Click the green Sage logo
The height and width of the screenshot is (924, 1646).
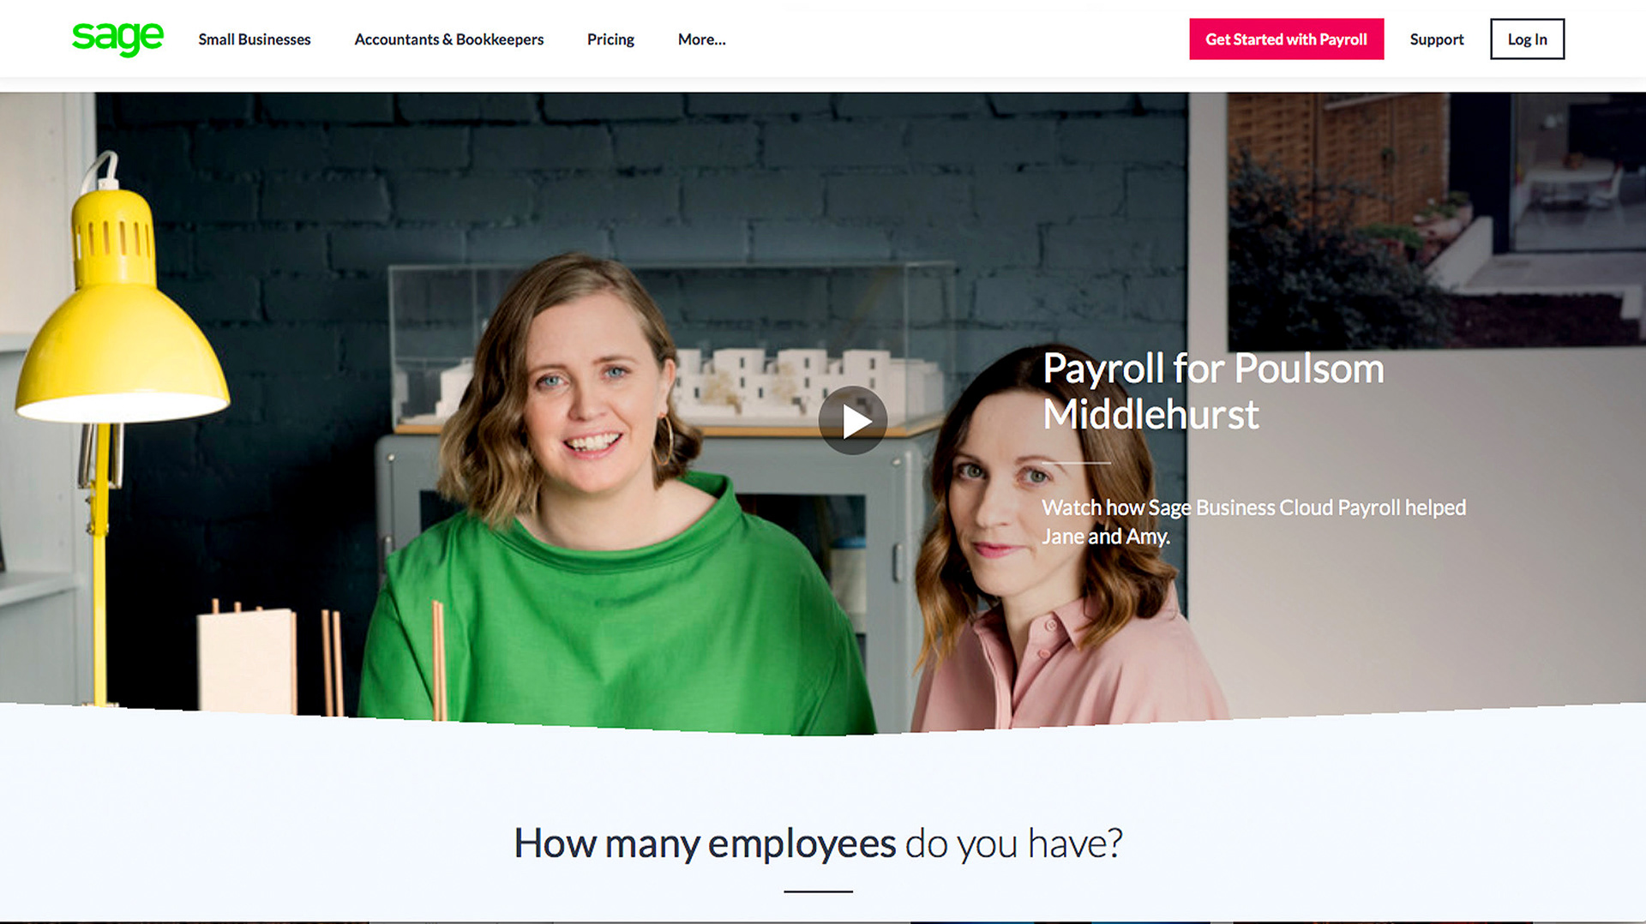[x=117, y=39]
